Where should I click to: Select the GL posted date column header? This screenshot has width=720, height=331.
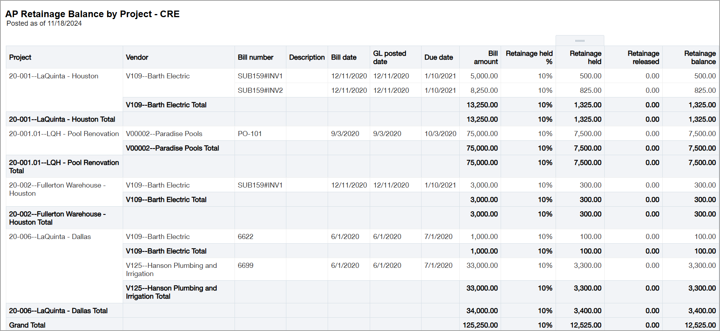click(x=390, y=57)
